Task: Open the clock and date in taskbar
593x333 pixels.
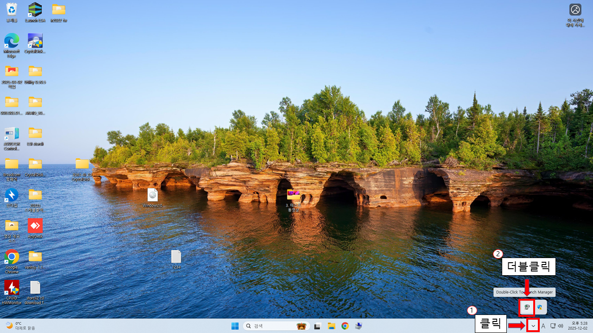Action: pos(579,326)
